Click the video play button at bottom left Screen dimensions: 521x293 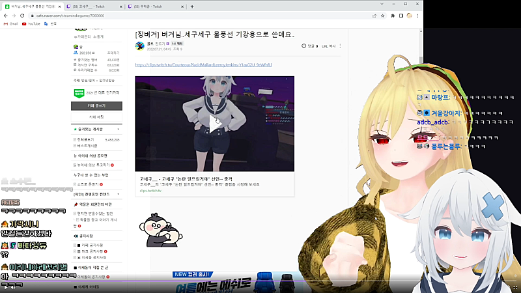(x=5, y=287)
